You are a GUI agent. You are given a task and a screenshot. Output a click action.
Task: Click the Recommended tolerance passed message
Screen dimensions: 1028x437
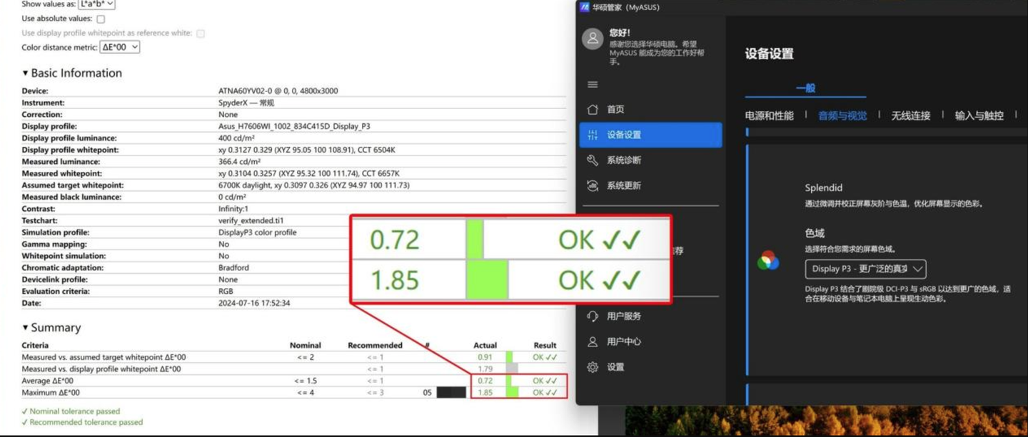[82, 423]
